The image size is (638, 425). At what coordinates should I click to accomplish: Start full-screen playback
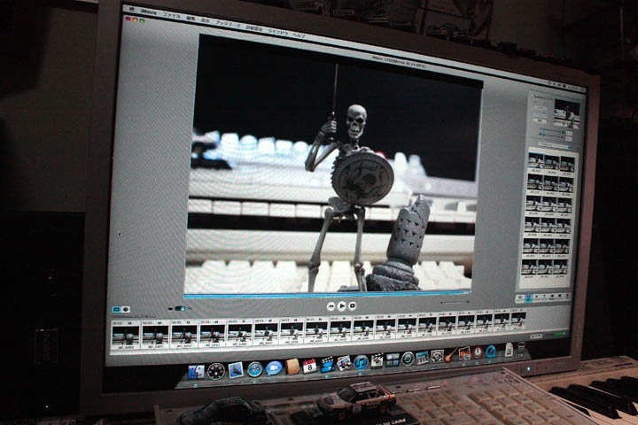[x=353, y=305]
